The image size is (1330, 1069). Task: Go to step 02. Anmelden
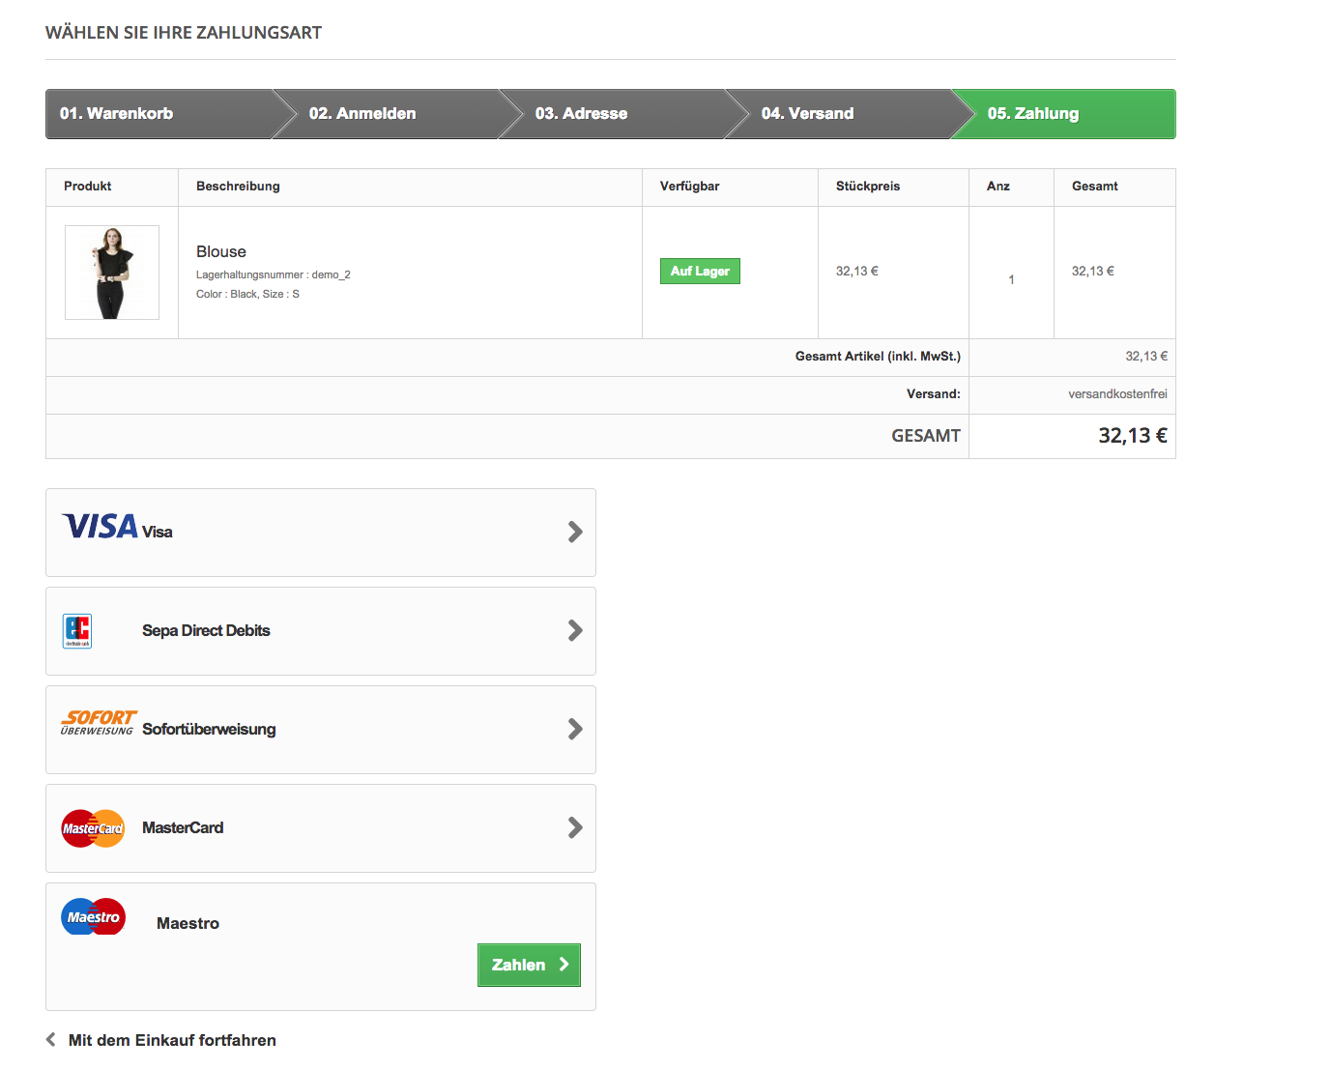pyautogui.click(x=396, y=114)
